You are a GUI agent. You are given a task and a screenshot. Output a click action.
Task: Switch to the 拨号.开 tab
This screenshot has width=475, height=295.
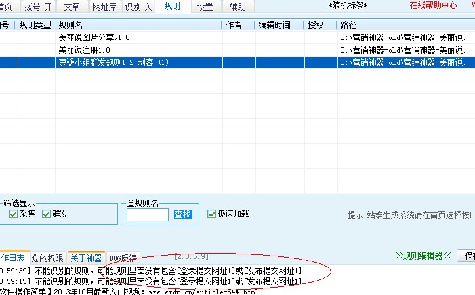click(38, 7)
